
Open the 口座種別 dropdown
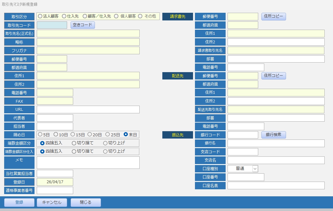point(255,169)
